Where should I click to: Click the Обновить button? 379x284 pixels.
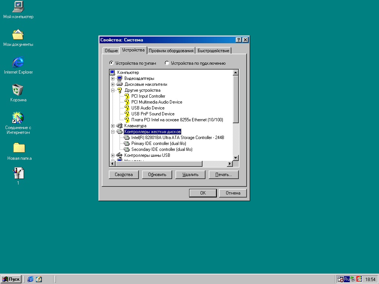point(157,175)
